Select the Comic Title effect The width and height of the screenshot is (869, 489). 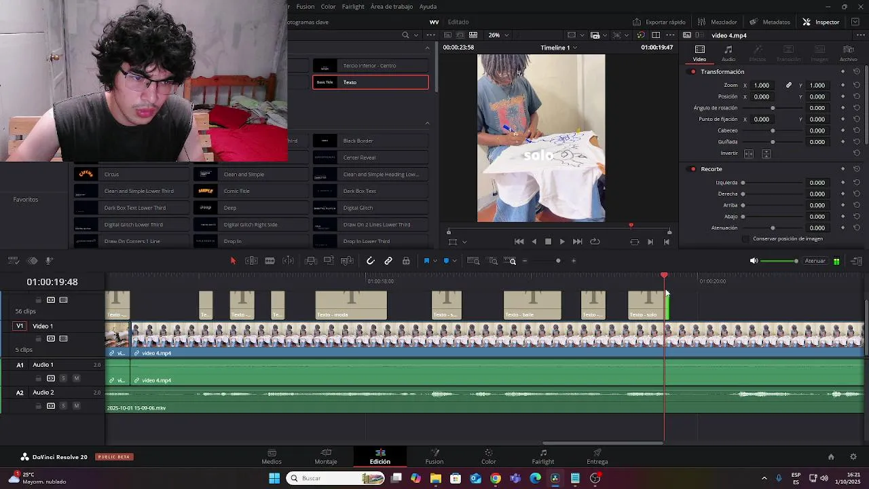click(x=251, y=191)
